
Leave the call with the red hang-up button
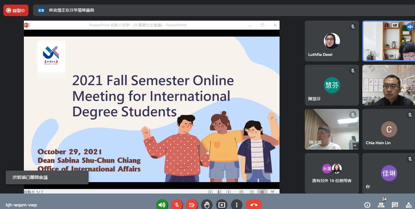point(254,205)
